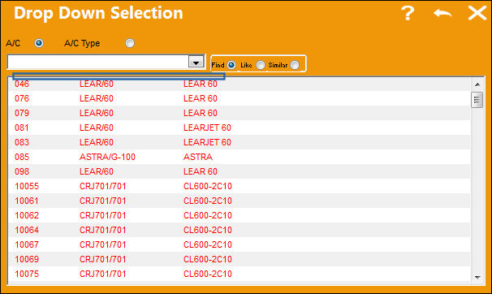Image resolution: width=492 pixels, height=294 pixels.
Task: Close the Drop Down Selection window
Action: [477, 13]
